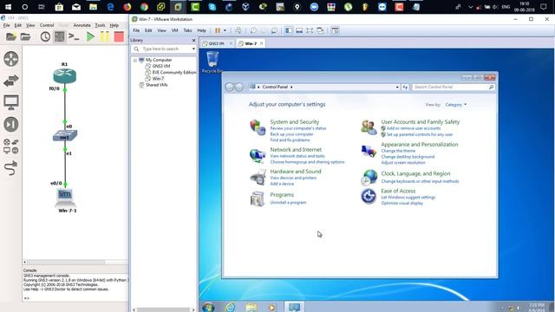
Task: Click GNS3 console command prompt input
Action: coord(75,298)
